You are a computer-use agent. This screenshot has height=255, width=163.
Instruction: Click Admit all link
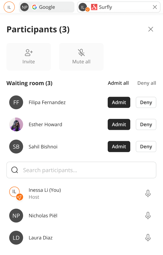[x=118, y=83]
